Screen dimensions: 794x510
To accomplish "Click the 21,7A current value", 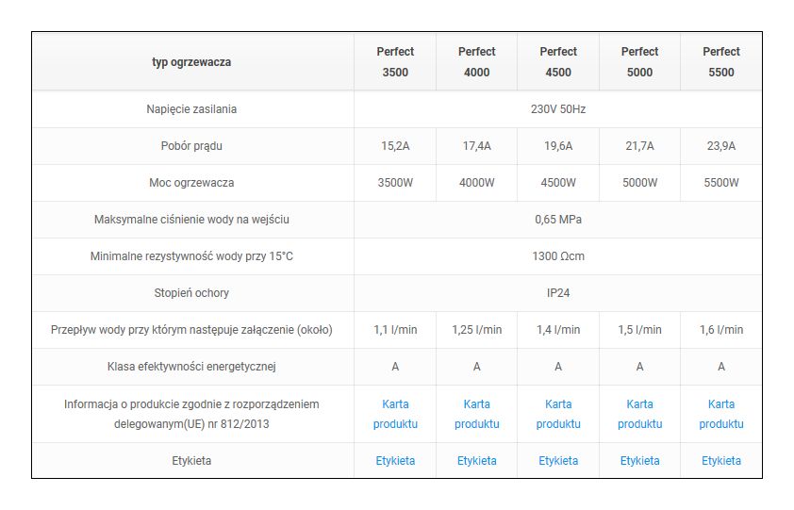I will [639, 146].
